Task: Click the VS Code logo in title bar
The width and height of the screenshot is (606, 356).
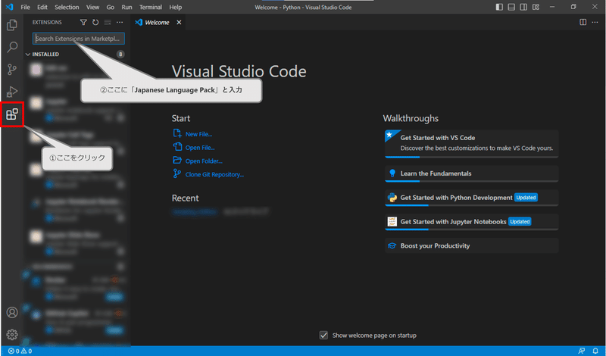Action: [9, 7]
